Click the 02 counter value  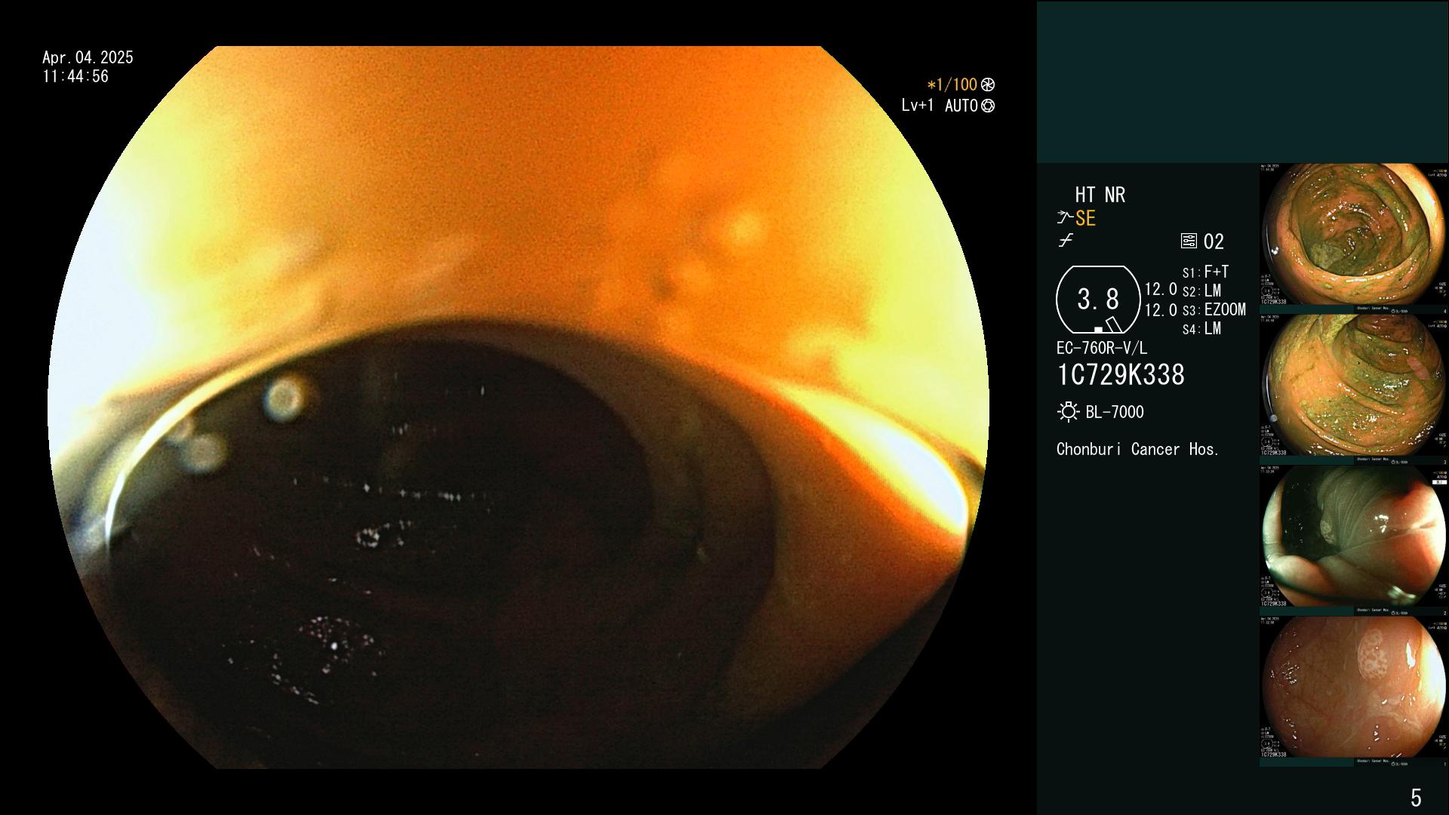(x=1214, y=242)
